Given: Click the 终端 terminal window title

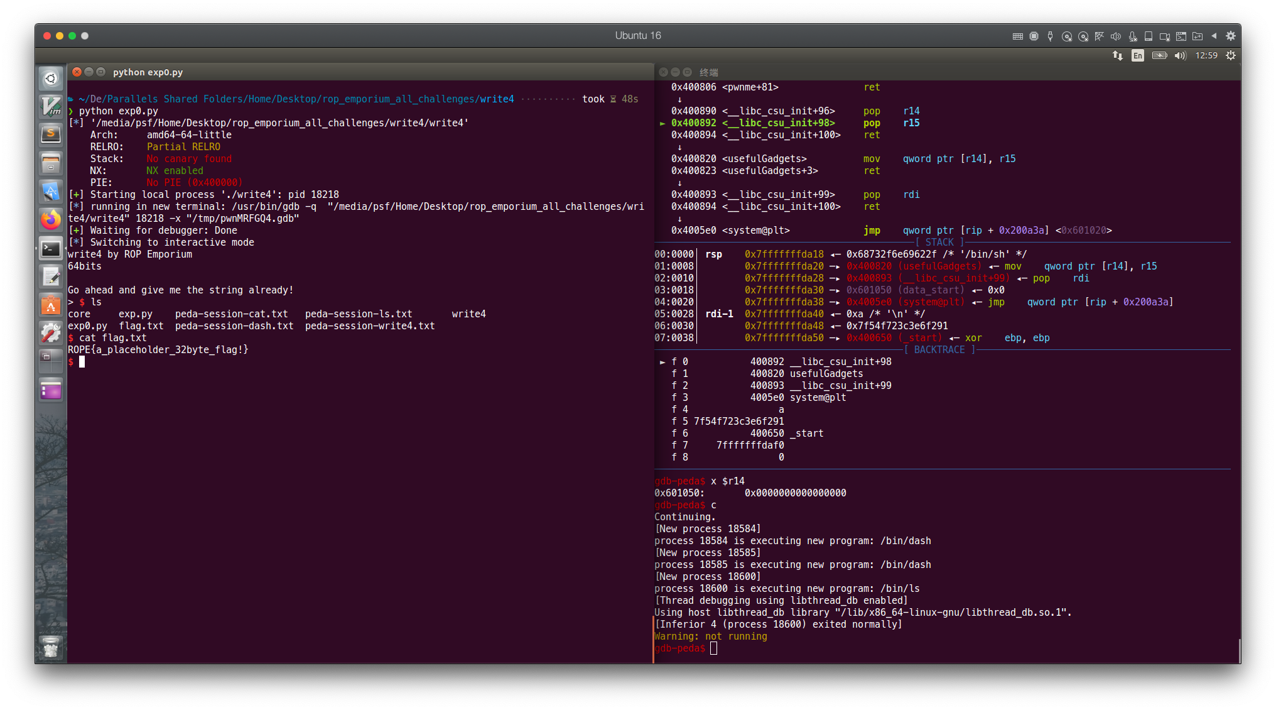Looking at the screenshot, I should point(709,72).
